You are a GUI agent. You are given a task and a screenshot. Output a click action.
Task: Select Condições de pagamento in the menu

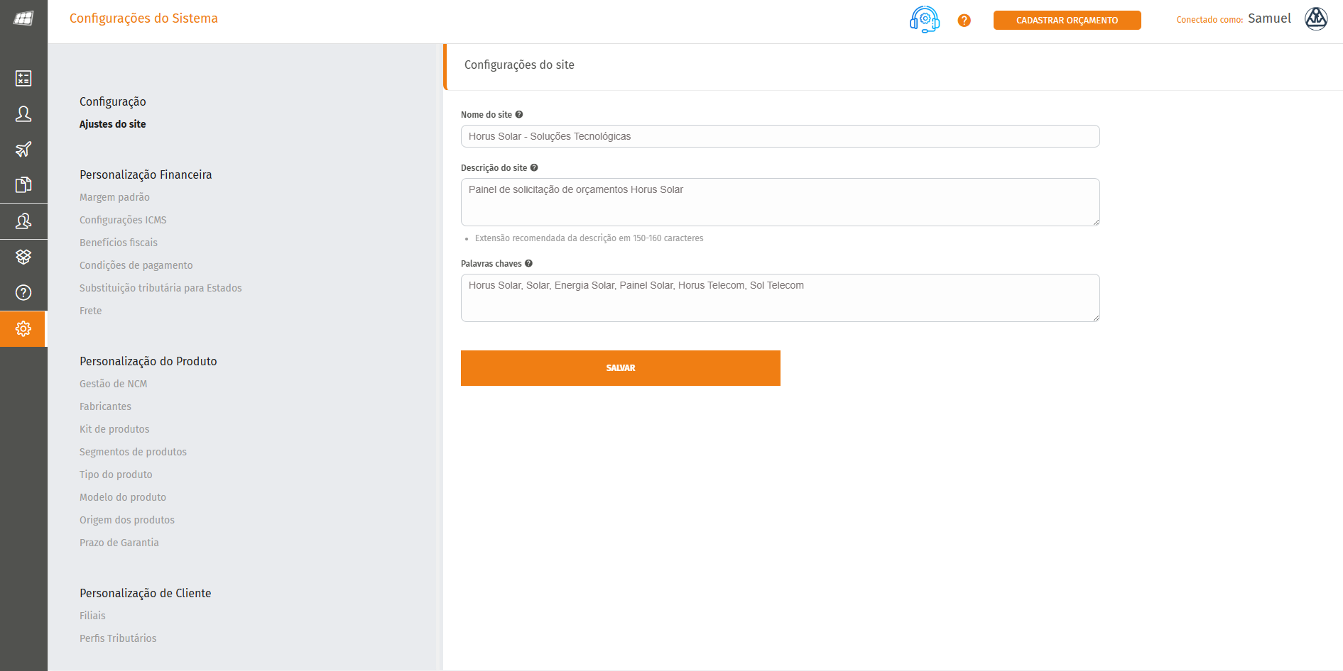pos(136,265)
